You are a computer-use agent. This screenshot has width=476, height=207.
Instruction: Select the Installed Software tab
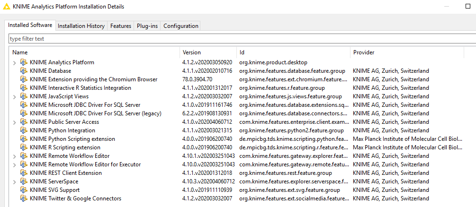[30, 25]
